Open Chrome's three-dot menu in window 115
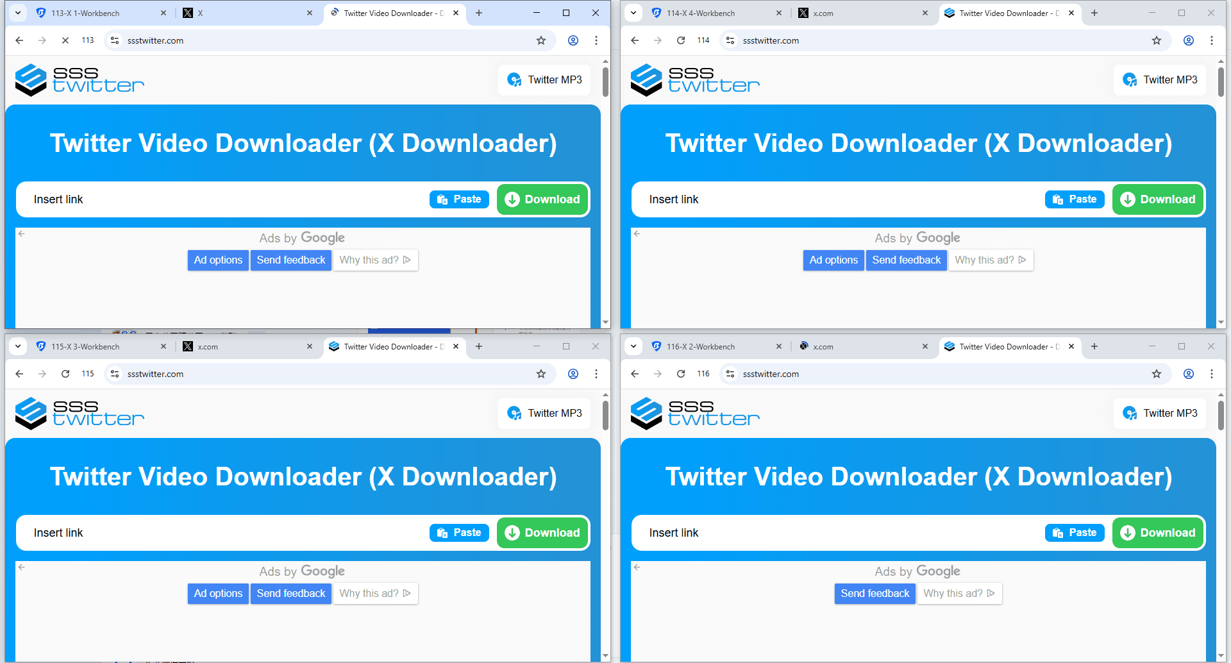The height and width of the screenshot is (663, 1231). 596,374
